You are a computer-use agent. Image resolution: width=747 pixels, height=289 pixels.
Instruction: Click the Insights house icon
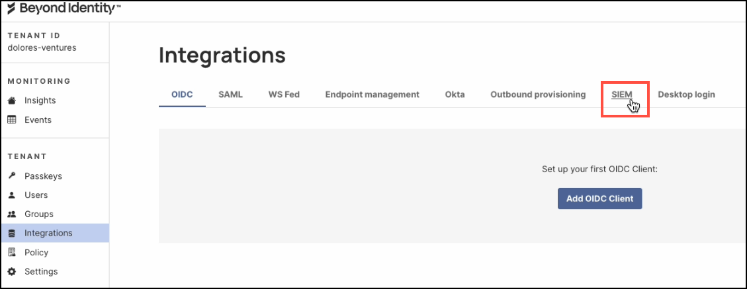point(11,101)
